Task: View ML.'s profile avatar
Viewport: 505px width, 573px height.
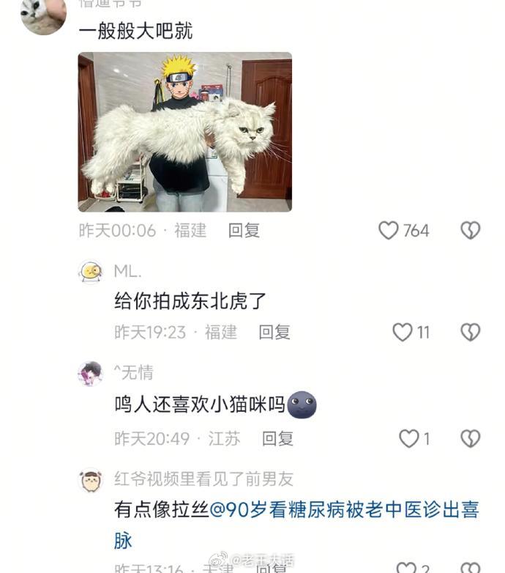Action: (x=91, y=272)
